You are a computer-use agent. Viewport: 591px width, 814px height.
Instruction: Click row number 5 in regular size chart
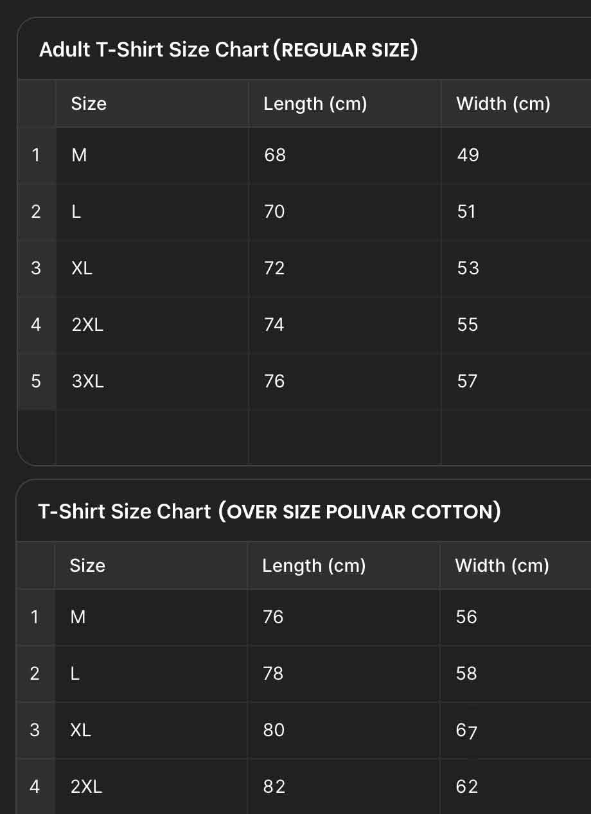[36, 381]
